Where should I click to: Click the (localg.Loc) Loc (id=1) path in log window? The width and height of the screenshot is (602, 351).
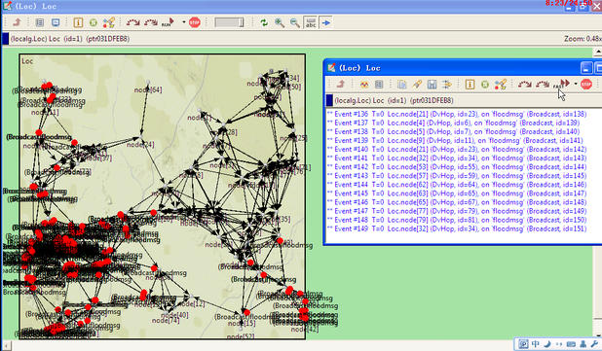tap(394, 100)
